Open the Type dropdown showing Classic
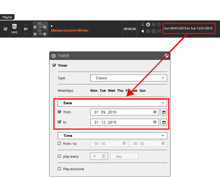Viewport: 220px width, 177px height. (129, 78)
